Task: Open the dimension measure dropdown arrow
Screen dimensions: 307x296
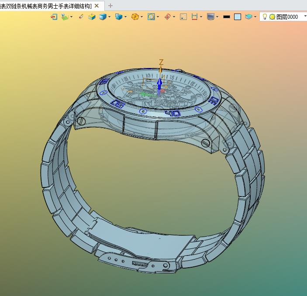Action: point(201,17)
